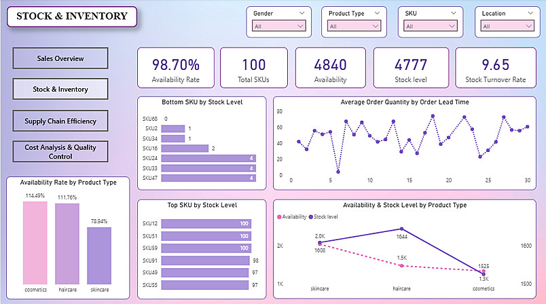Select the 4840 Availability card
The image size is (546, 304).
pos(331,68)
